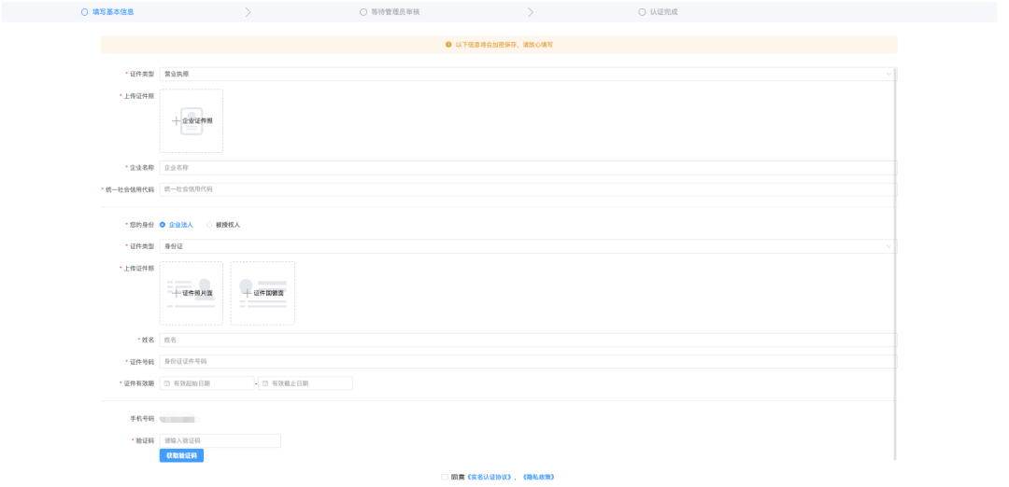The width and height of the screenshot is (1009, 487).
Task: Upload the 证件国徽面 ID emblem side
Action: [263, 293]
